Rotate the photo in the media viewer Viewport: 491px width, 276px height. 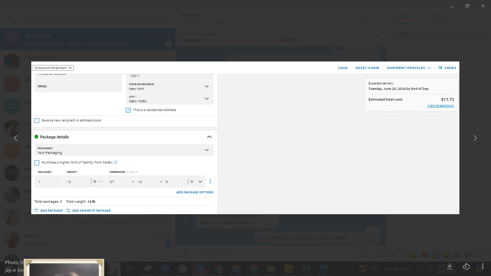click(x=466, y=266)
